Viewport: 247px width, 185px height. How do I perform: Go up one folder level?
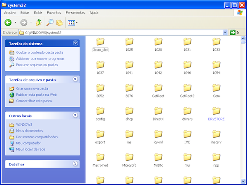tap(38, 23)
